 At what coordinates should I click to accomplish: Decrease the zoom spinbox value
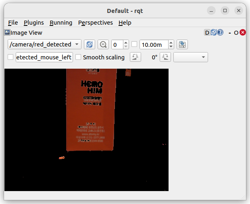point(126,46)
